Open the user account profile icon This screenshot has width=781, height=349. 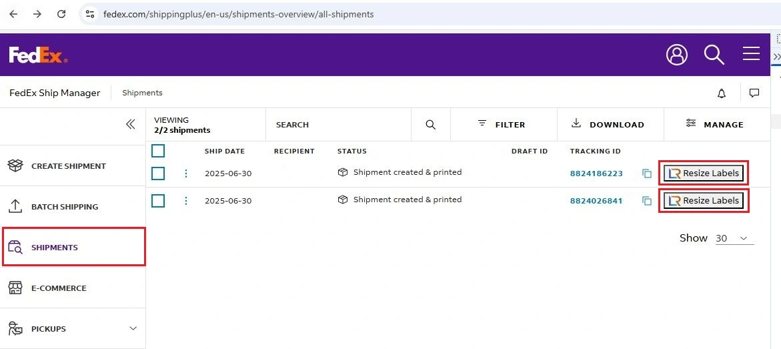click(676, 55)
